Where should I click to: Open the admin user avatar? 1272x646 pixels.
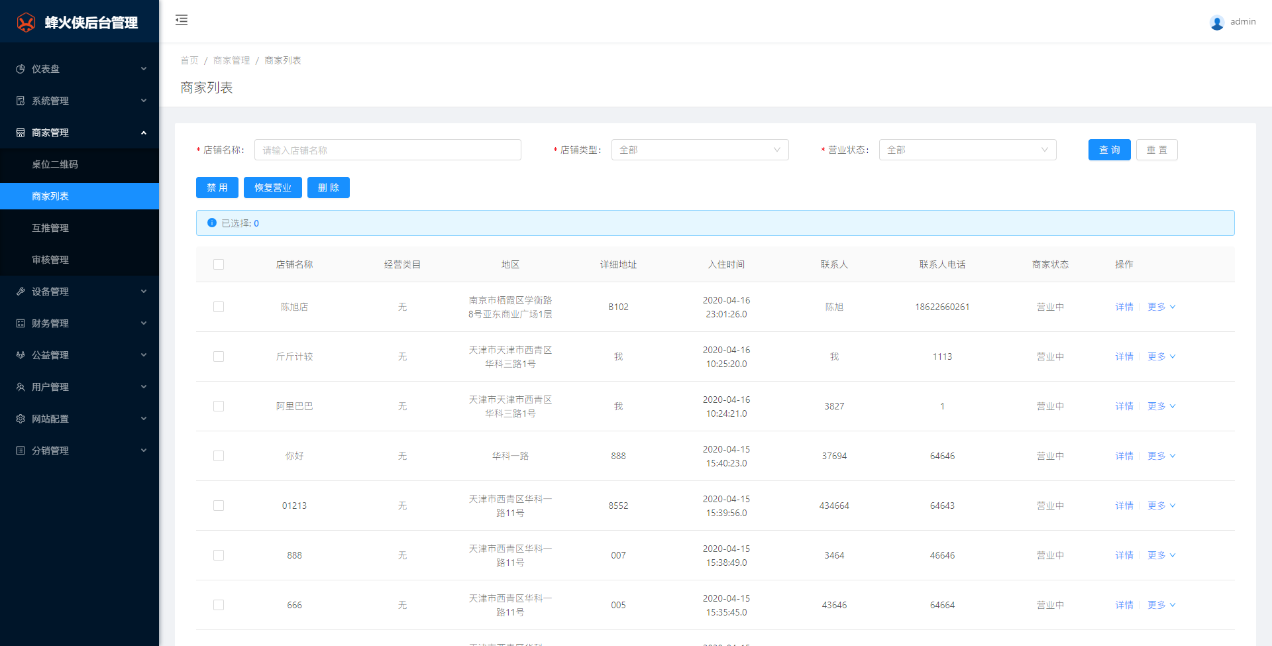tap(1216, 23)
